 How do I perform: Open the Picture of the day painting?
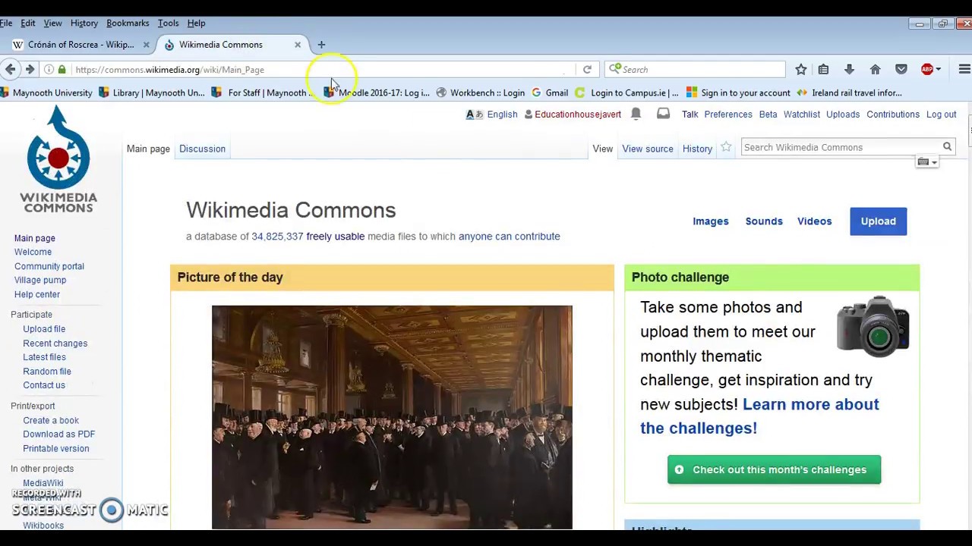point(392,417)
